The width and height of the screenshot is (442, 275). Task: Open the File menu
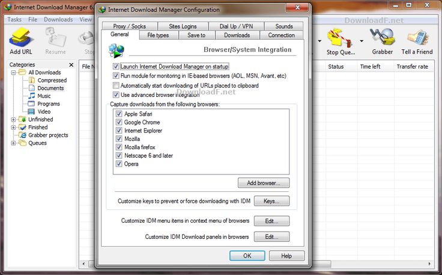pos(32,19)
